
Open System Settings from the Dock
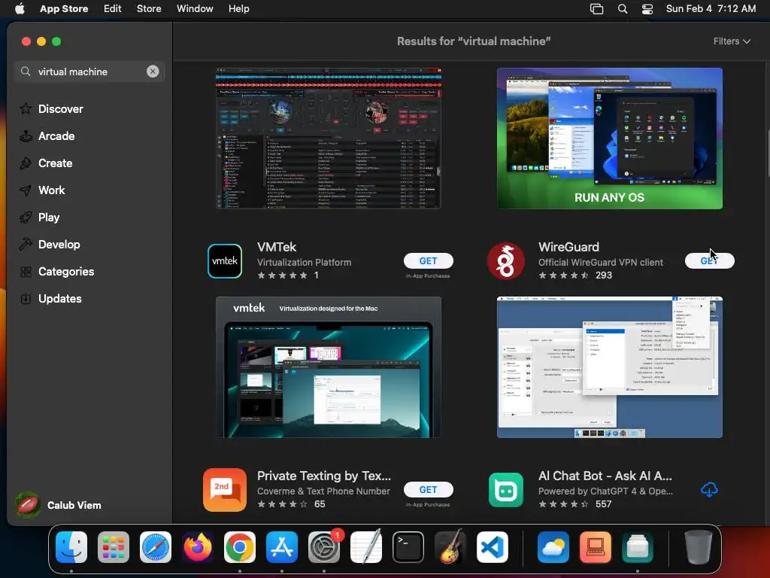tap(324, 547)
